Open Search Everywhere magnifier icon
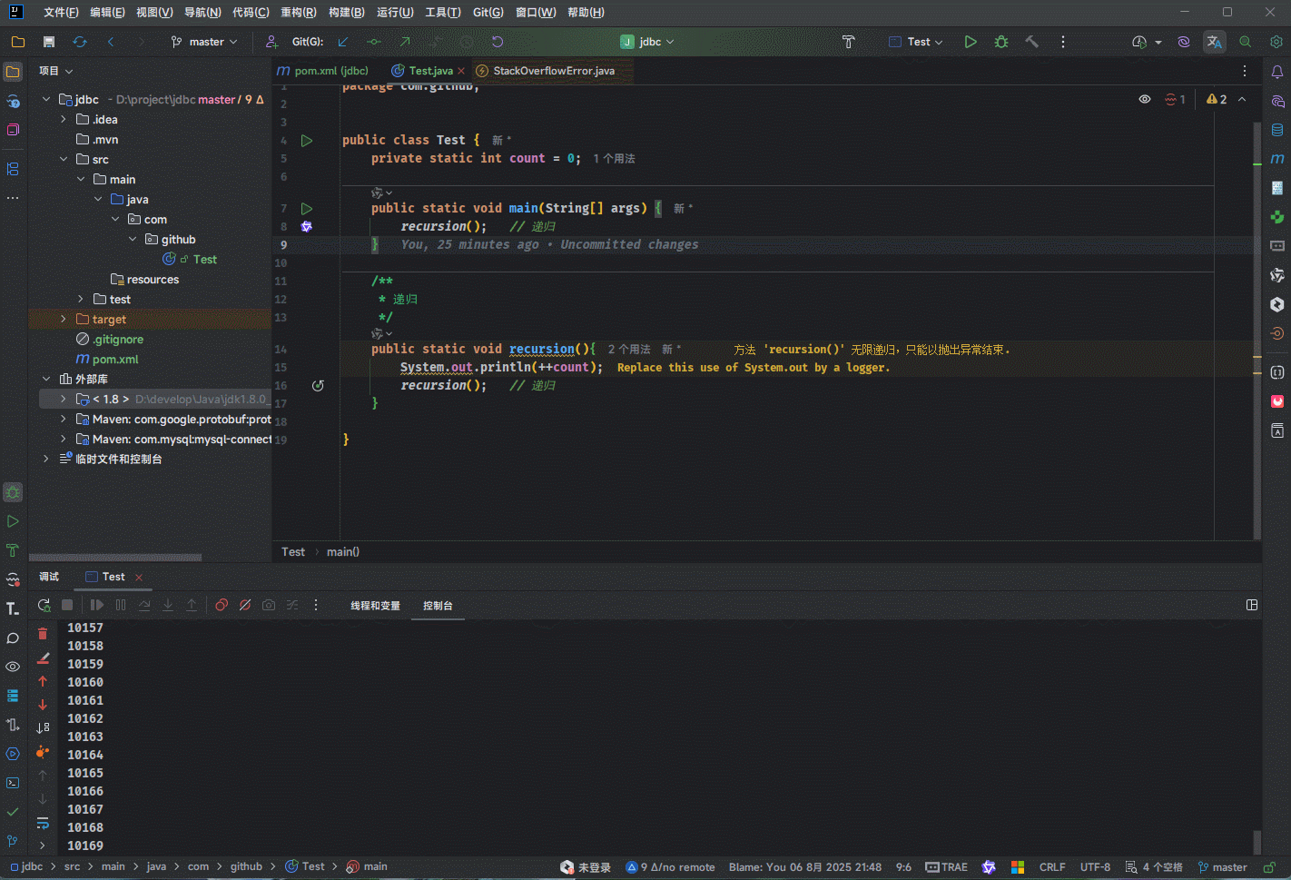The image size is (1291, 880). [1246, 42]
